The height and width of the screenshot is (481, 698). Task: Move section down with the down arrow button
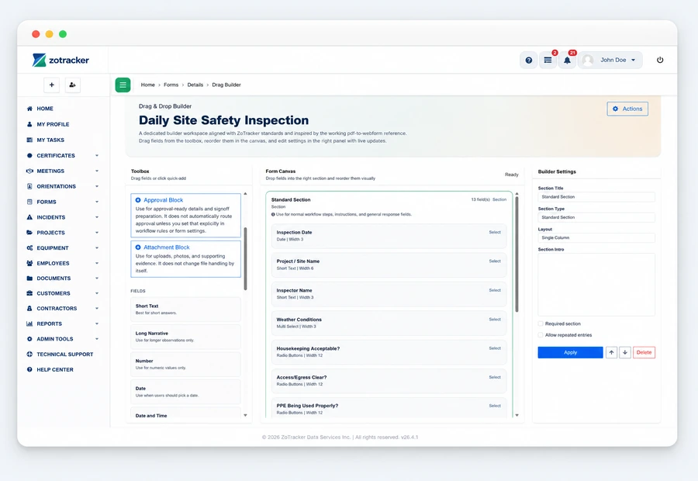(625, 352)
